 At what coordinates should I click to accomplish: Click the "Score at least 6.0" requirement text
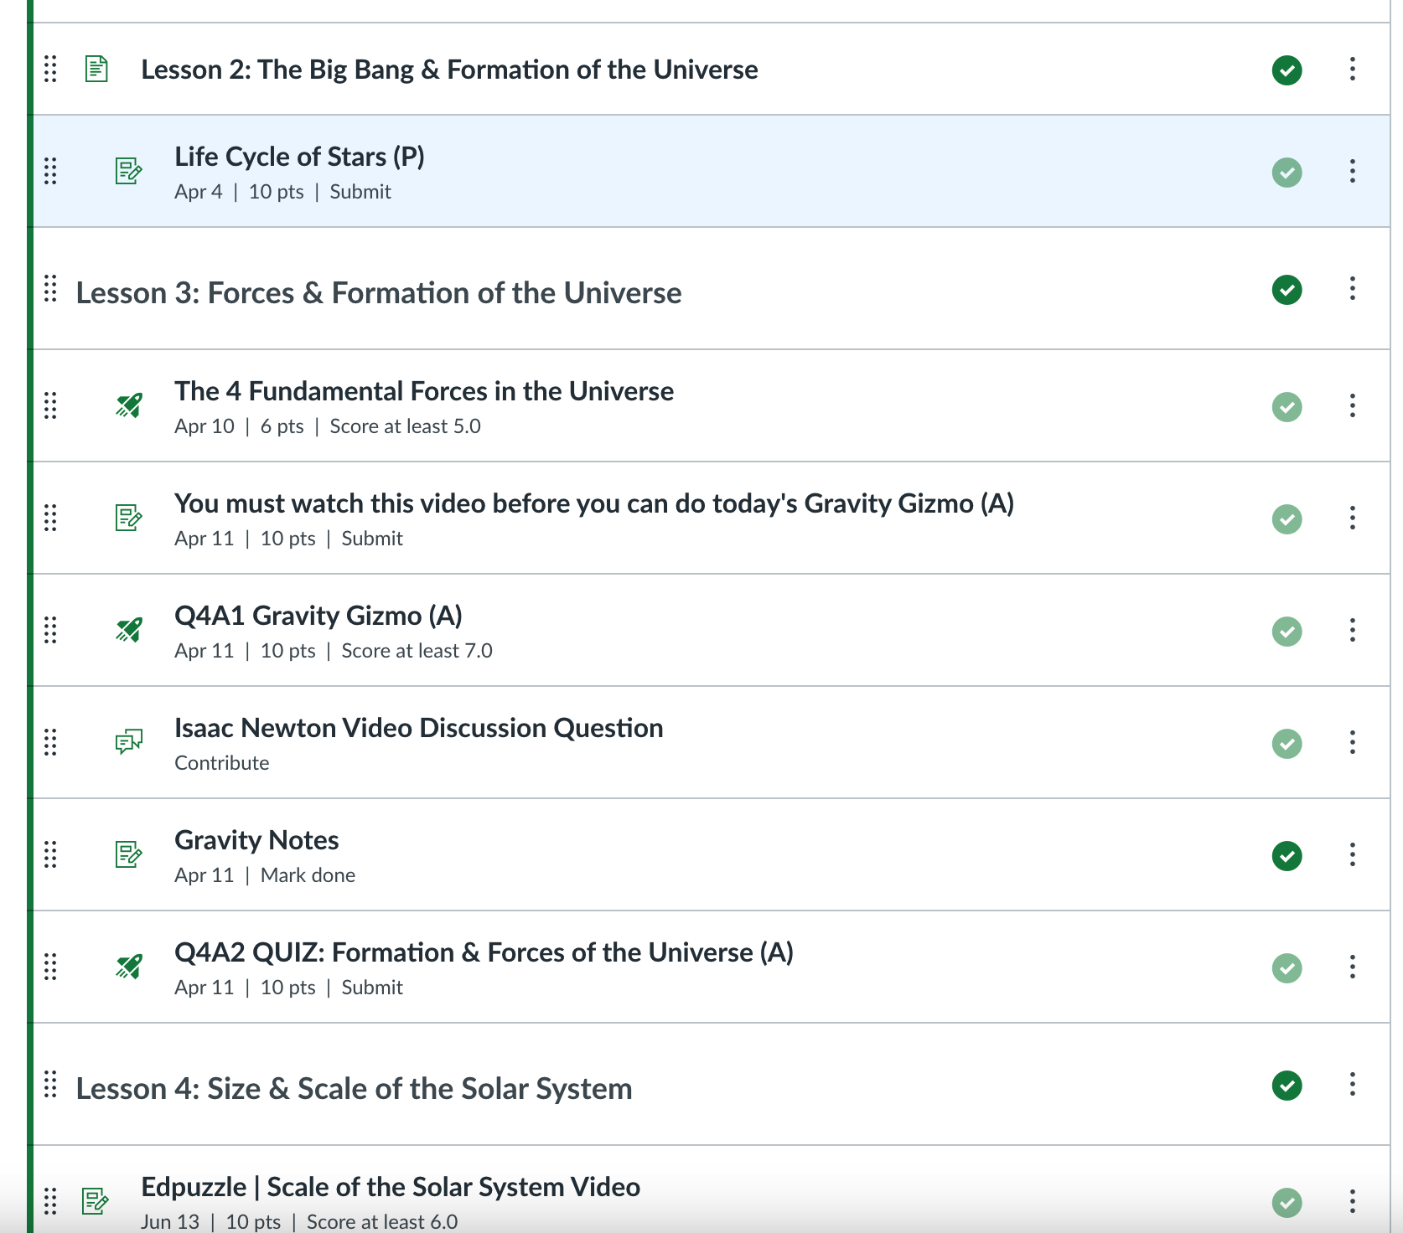coord(382,1222)
